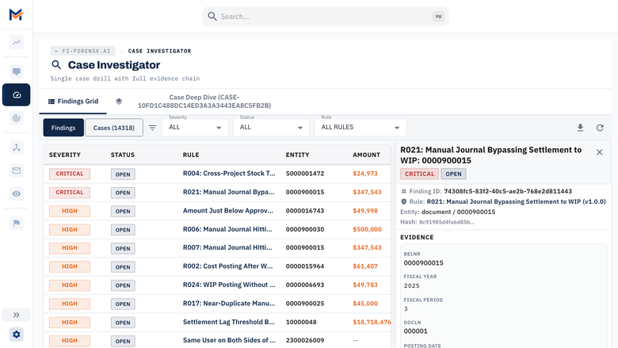This screenshot has width=618, height=348.
Task: Click the filter list icon
Action: [x=152, y=128]
